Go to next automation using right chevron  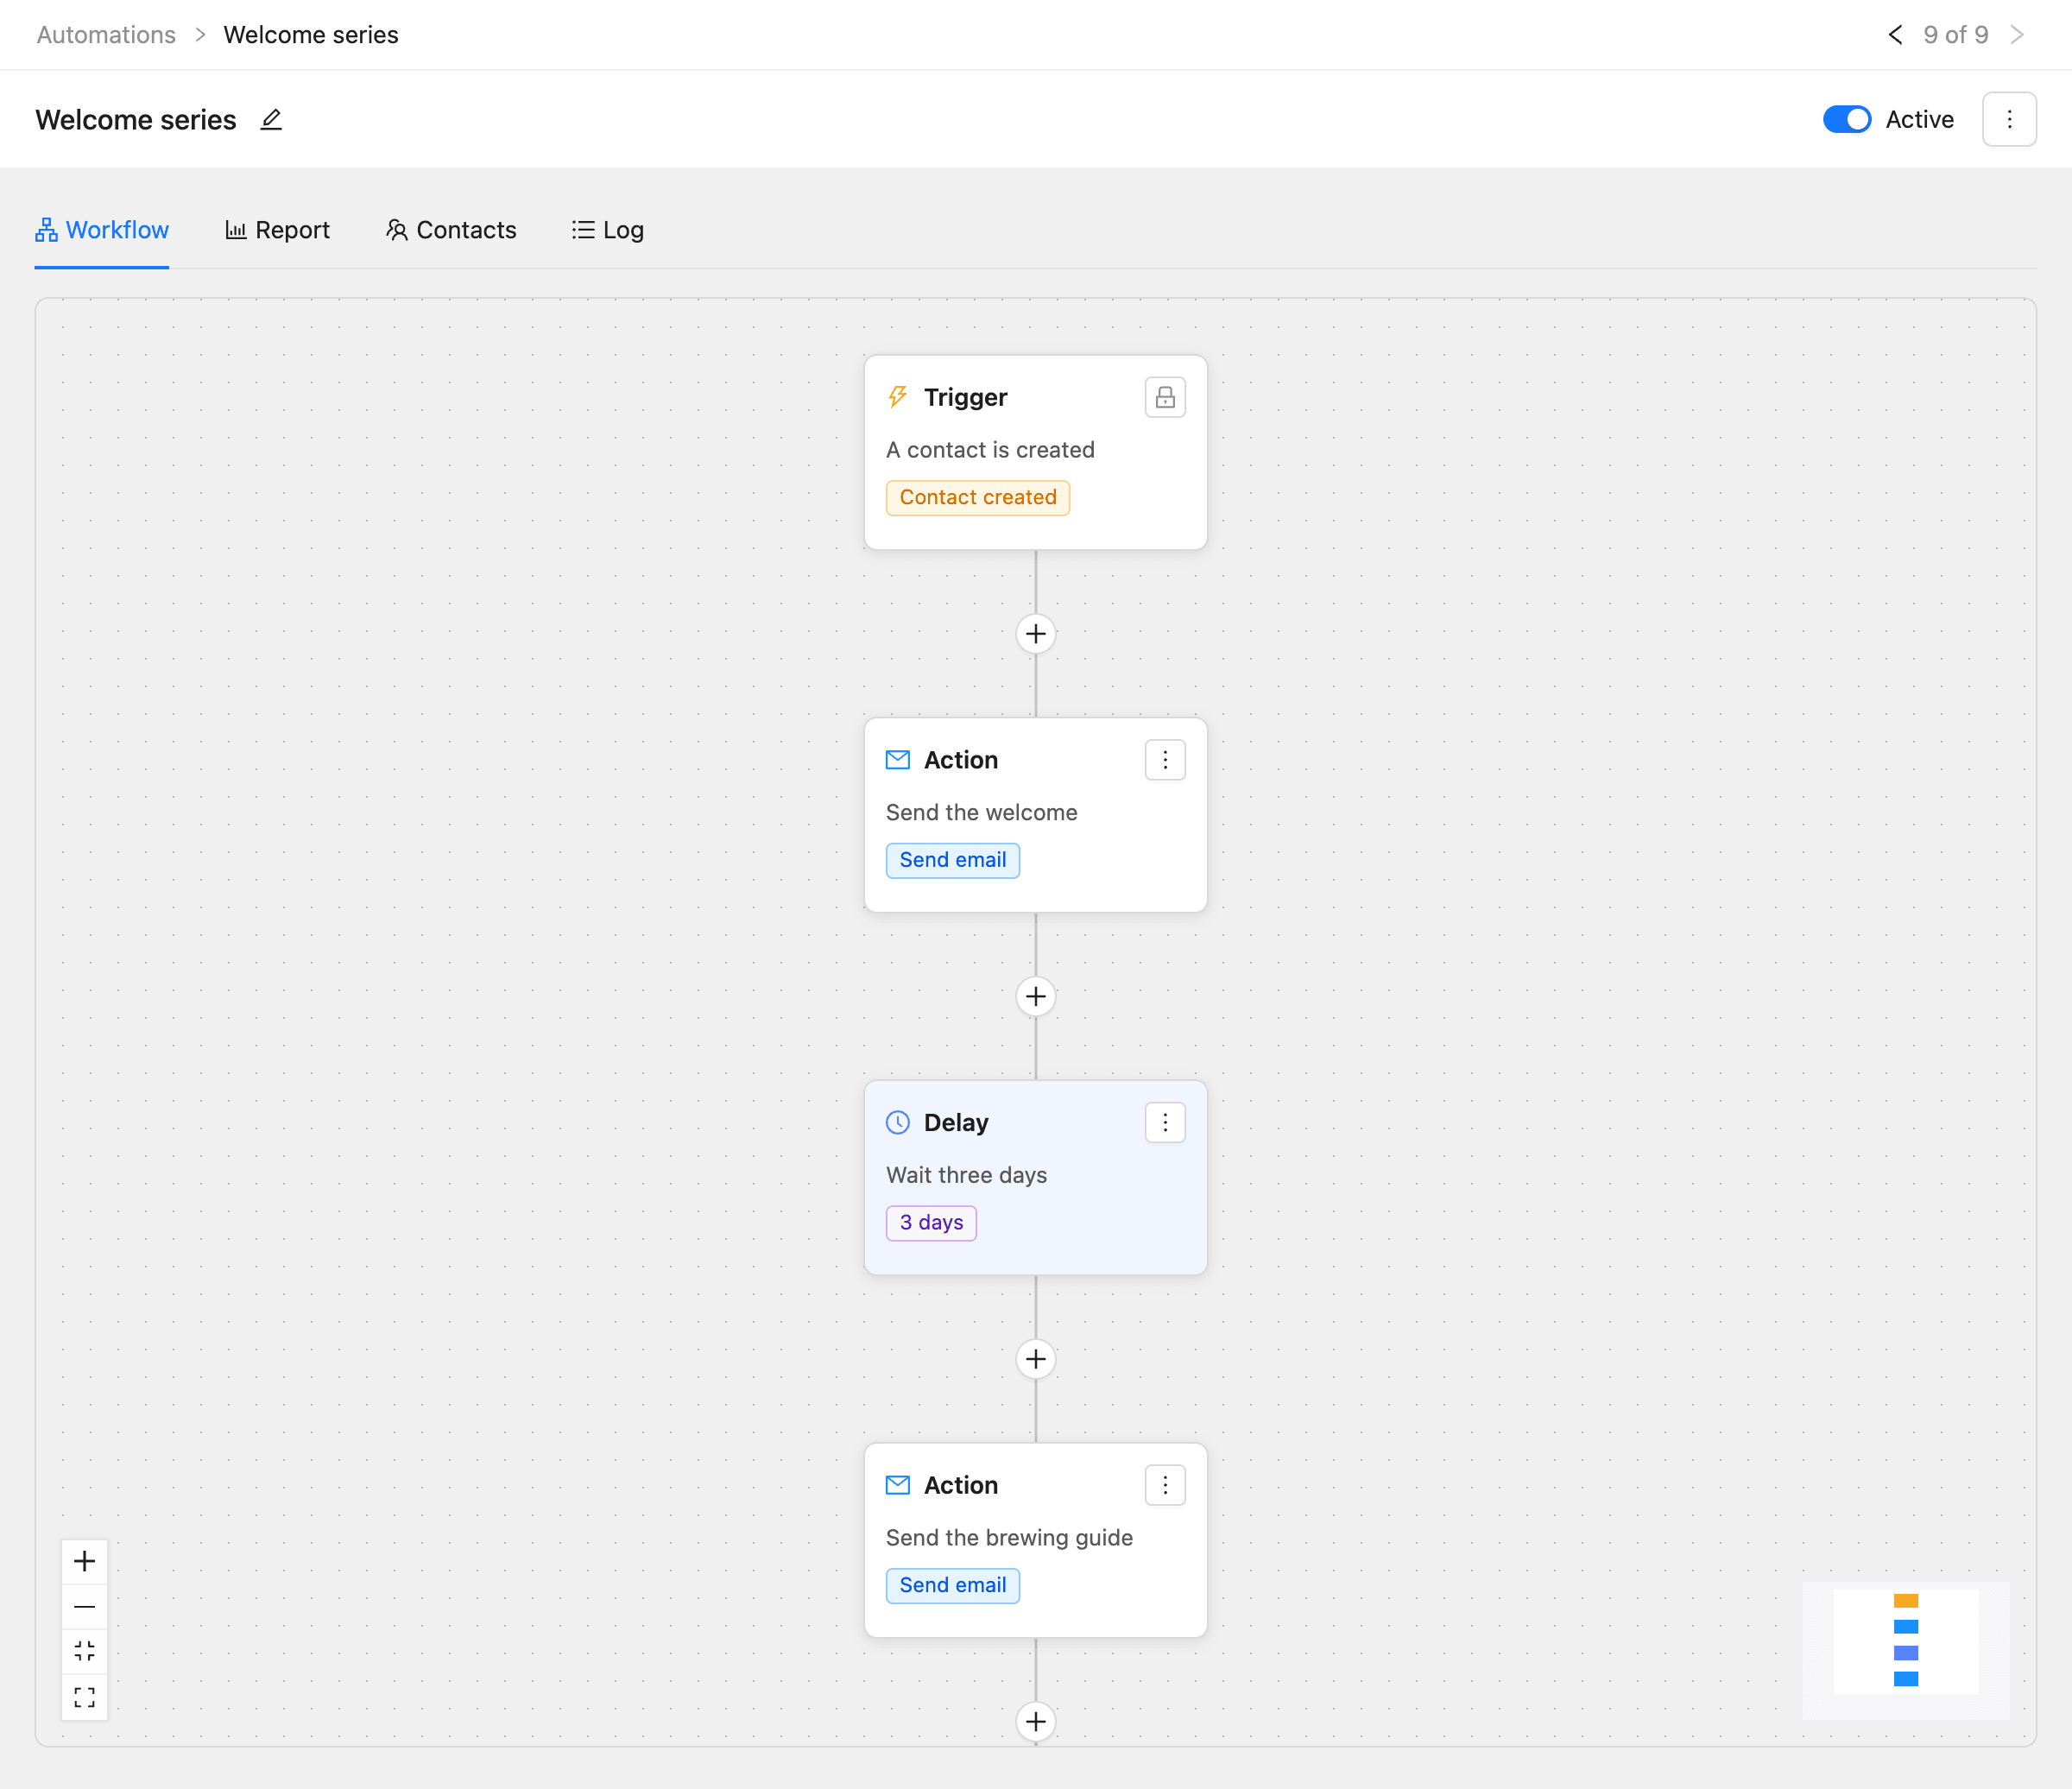point(2017,35)
